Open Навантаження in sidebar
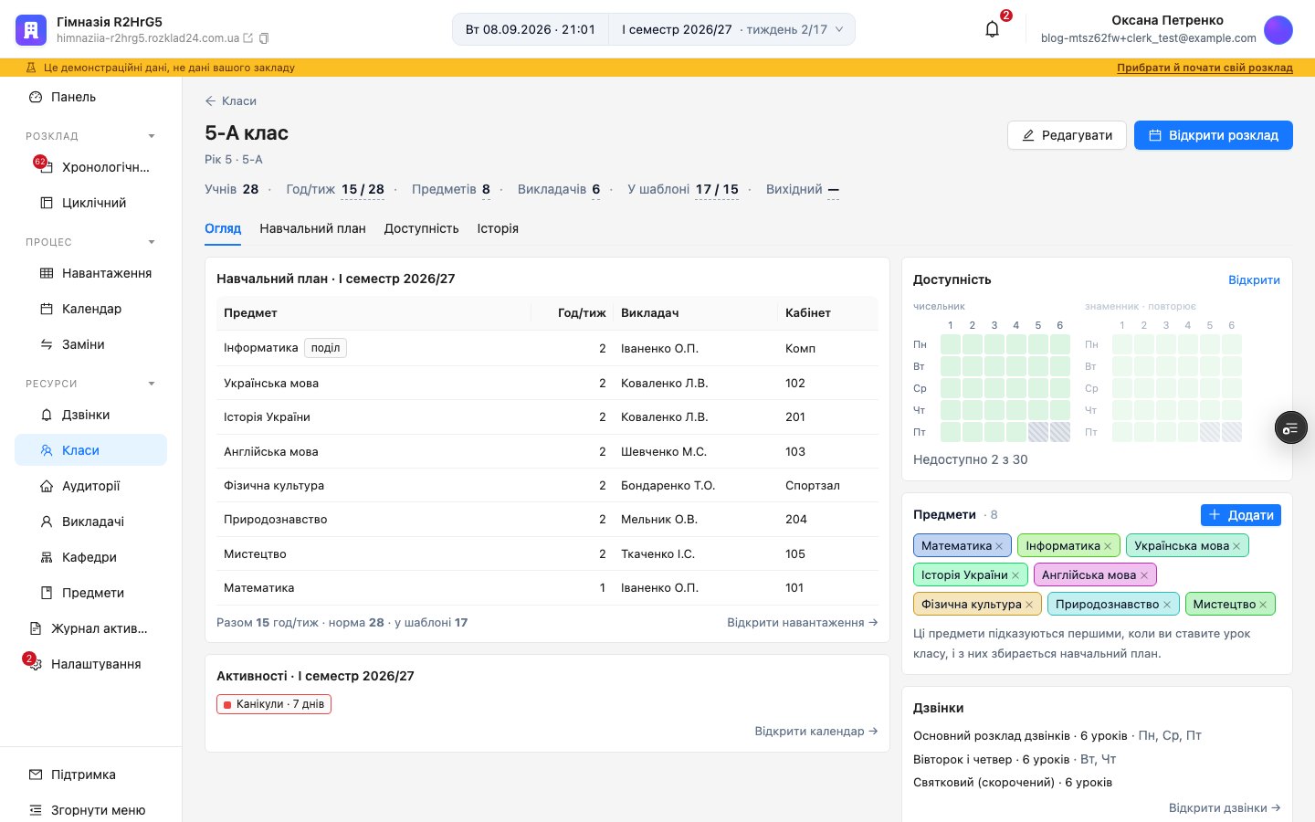The height and width of the screenshot is (822, 1315). pos(91,273)
